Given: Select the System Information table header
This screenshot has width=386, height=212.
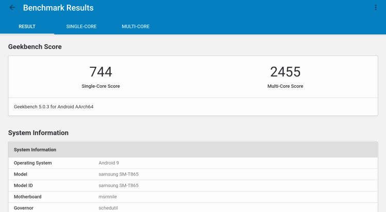Looking at the screenshot, I should [x=35, y=150].
